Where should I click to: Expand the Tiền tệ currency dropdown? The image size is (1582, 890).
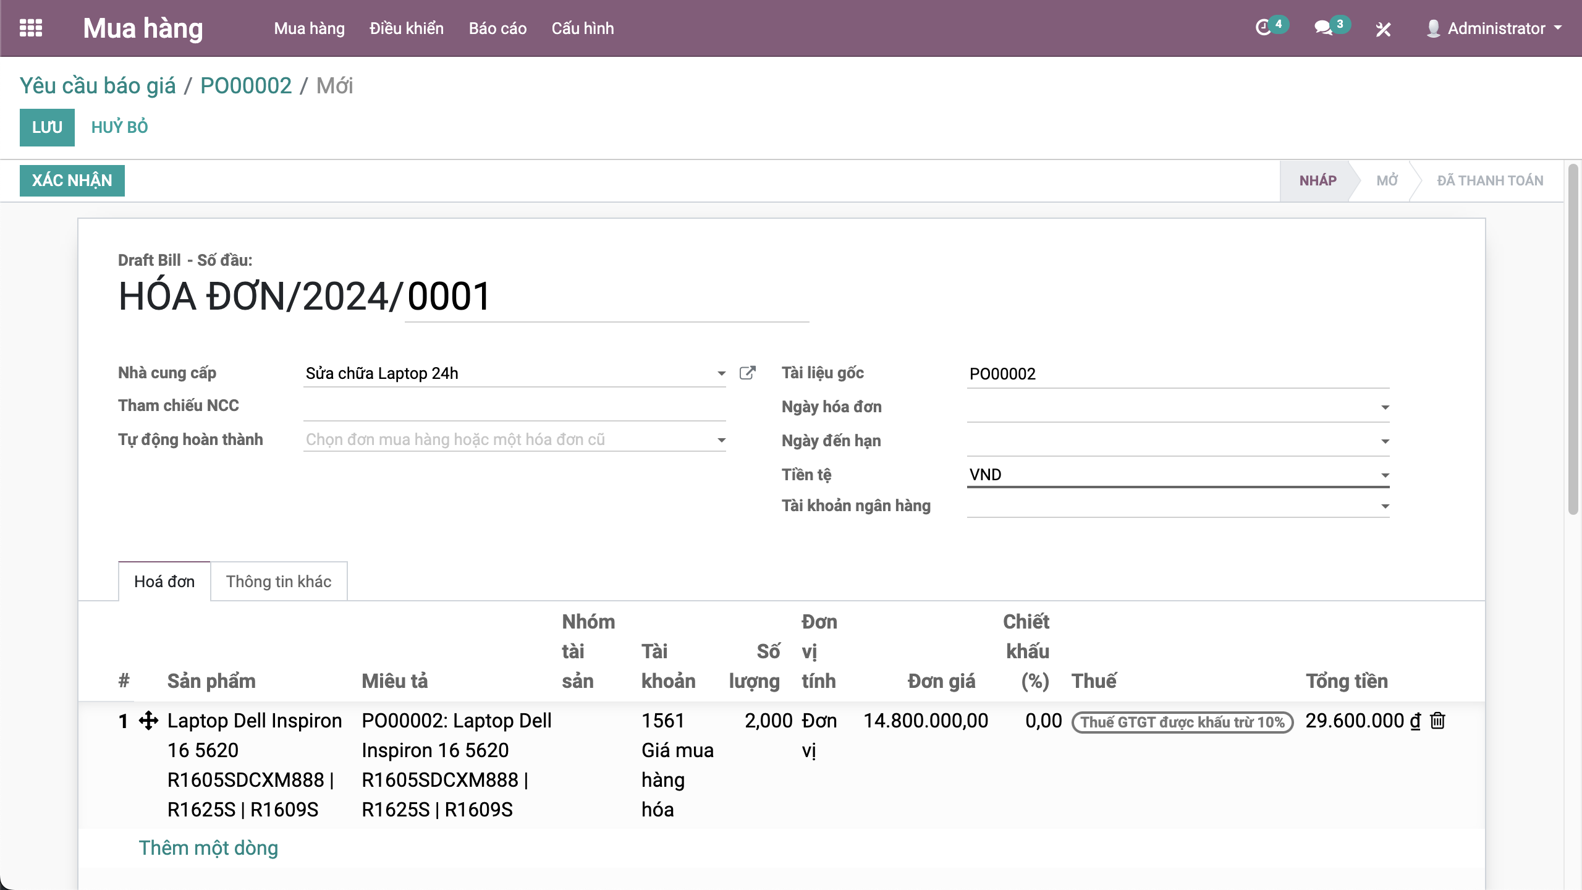[x=1385, y=475]
